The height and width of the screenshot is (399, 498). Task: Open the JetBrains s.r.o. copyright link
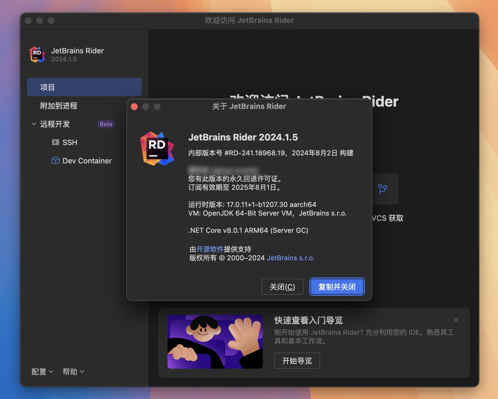tap(291, 258)
